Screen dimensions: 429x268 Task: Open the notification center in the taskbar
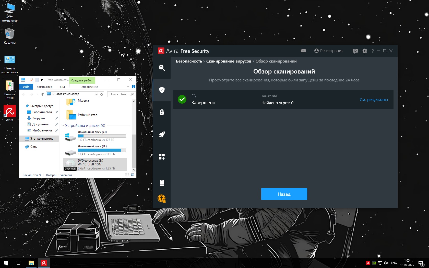click(421, 263)
